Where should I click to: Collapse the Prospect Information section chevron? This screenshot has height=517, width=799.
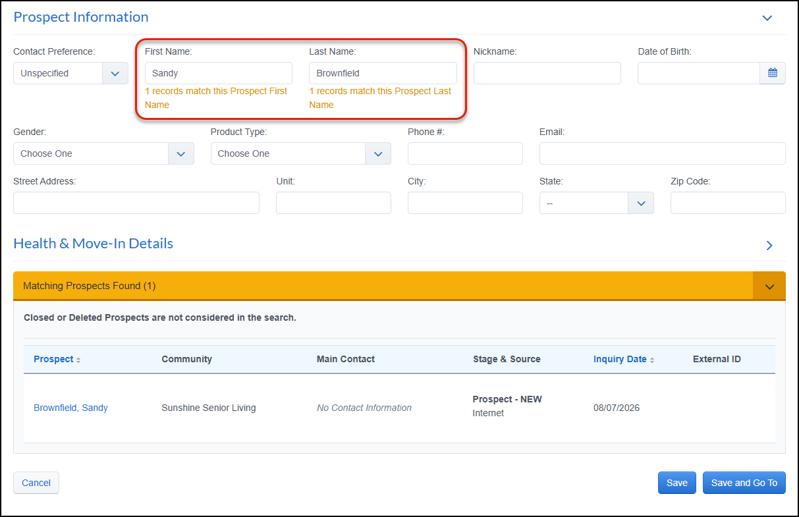[x=767, y=18]
